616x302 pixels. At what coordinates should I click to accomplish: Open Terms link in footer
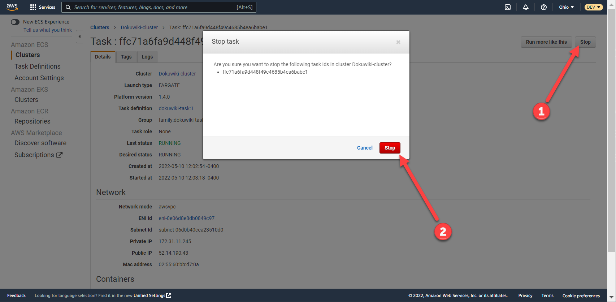point(547,295)
